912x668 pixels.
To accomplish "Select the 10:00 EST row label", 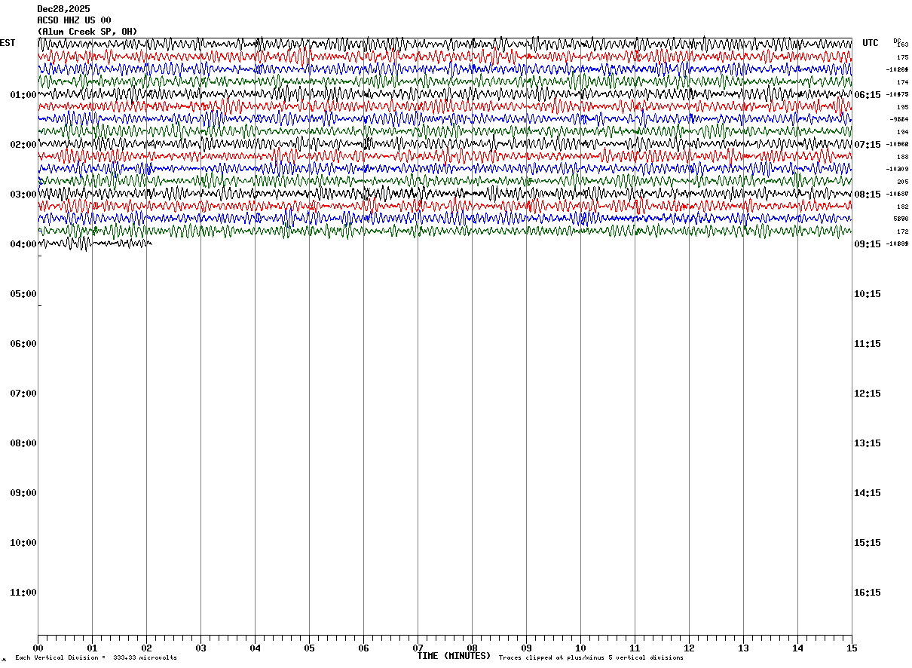I will [x=23, y=543].
